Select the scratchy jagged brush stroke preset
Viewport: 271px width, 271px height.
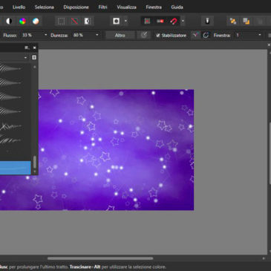(x=11, y=127)
